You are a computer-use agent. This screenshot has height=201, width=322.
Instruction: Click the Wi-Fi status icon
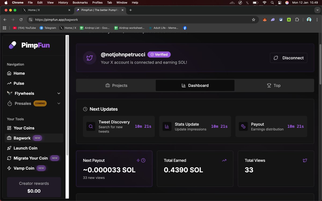pyautogui.click(x=265, y=2)
